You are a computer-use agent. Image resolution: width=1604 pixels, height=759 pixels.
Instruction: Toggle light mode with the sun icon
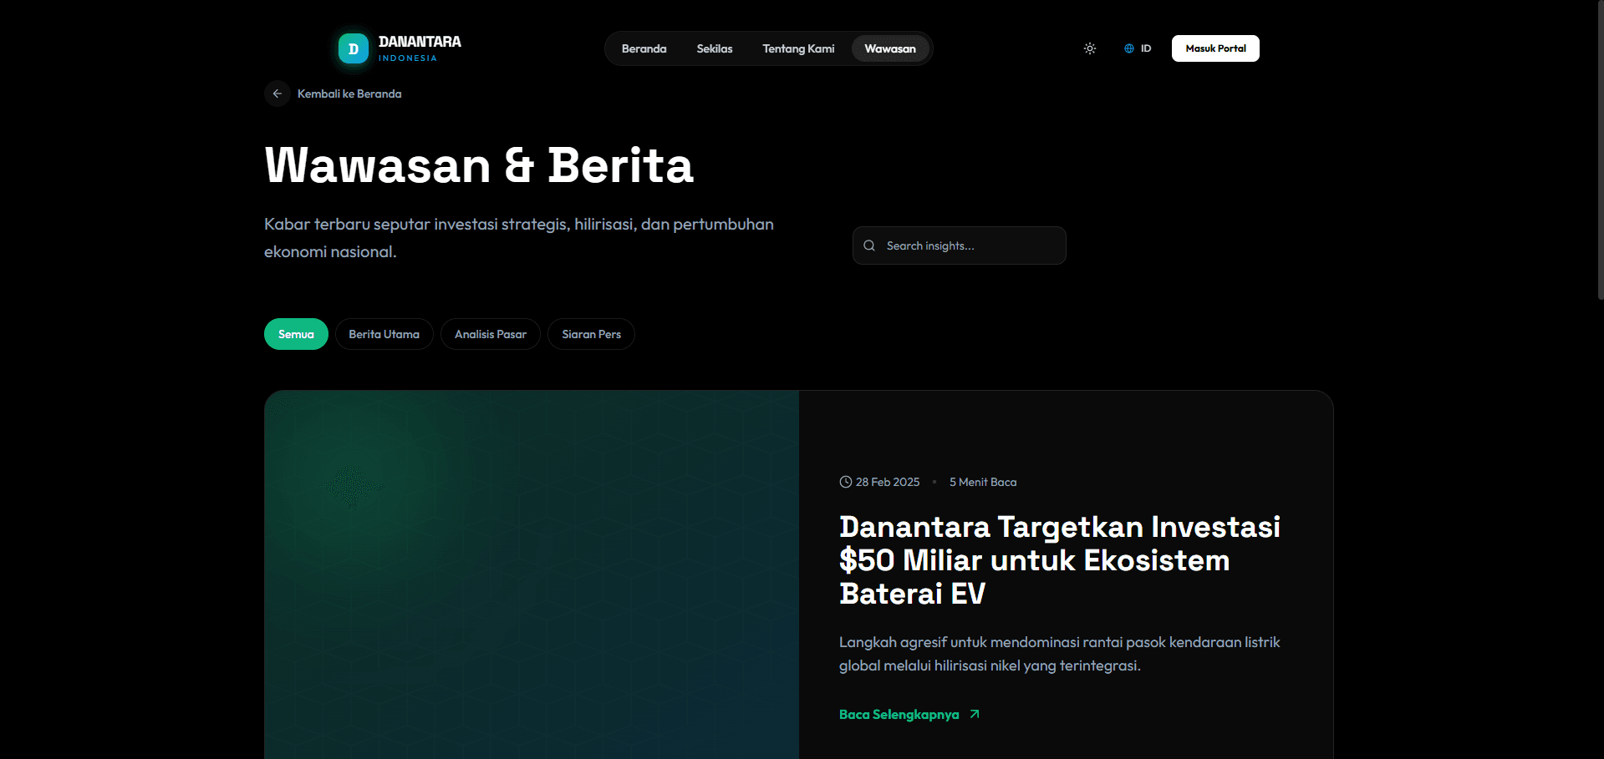1089,48
